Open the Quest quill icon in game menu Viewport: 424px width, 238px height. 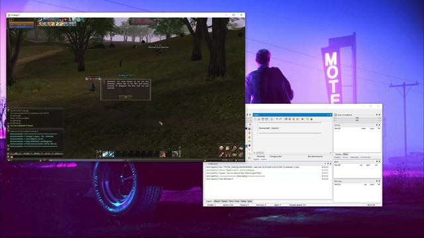click(x=221, y=154)
